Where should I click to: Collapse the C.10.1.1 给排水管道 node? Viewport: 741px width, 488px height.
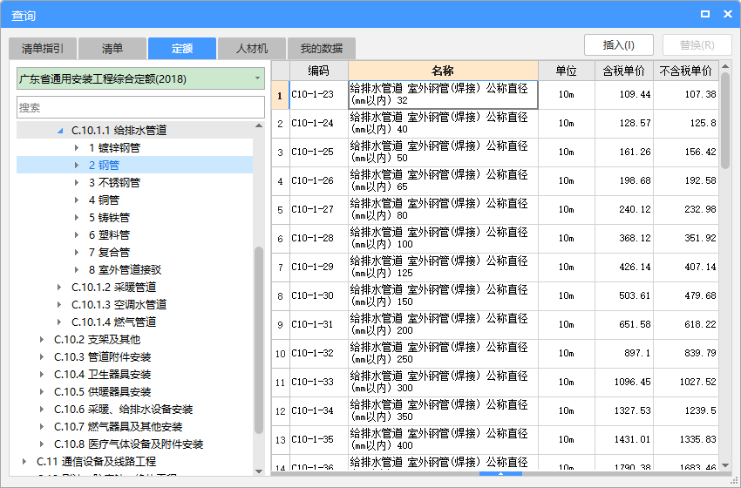point(60,131)
